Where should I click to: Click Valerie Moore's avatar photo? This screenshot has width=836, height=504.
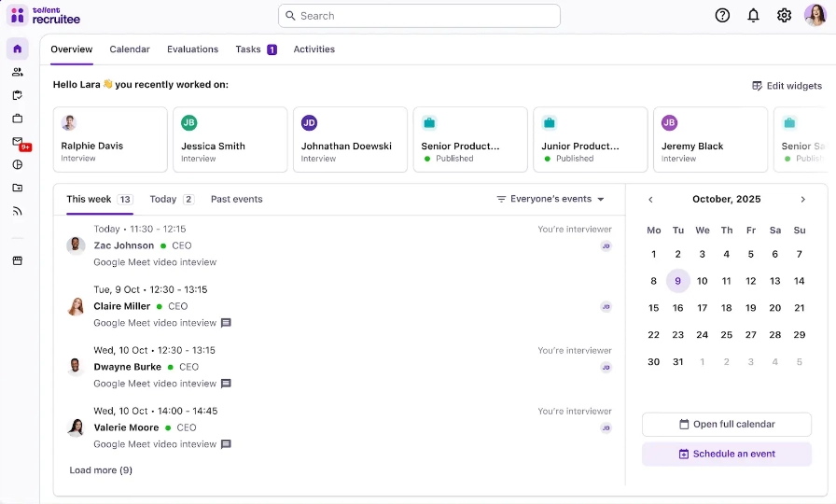click(76, 427)
